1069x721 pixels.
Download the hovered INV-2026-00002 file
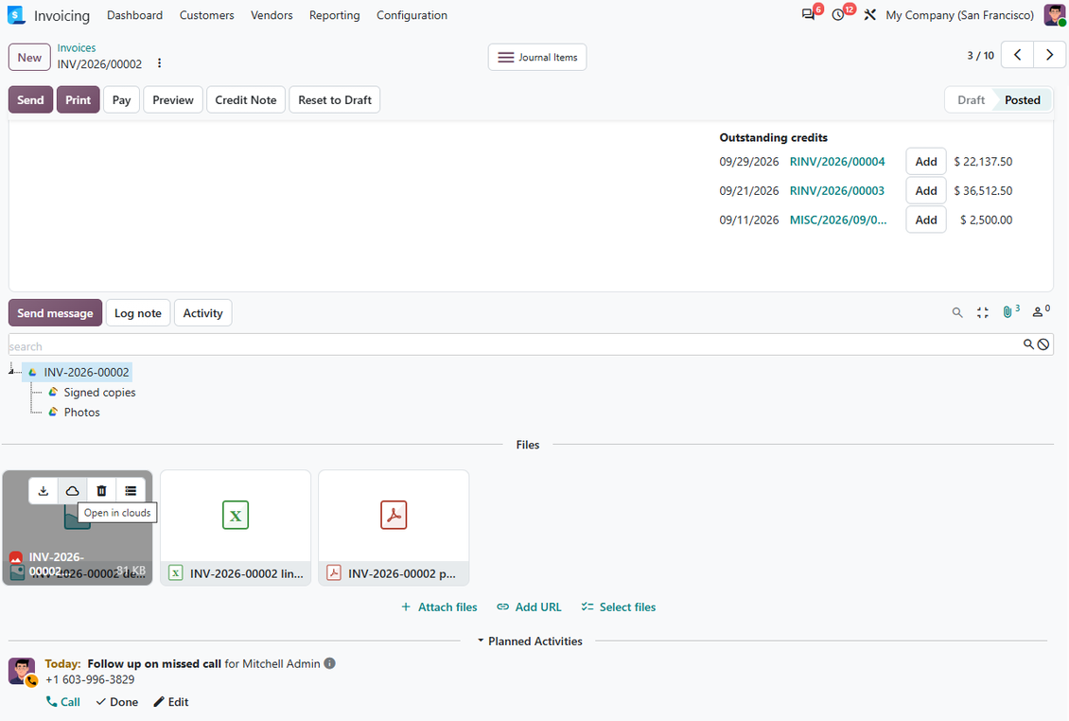coord(44,491)
